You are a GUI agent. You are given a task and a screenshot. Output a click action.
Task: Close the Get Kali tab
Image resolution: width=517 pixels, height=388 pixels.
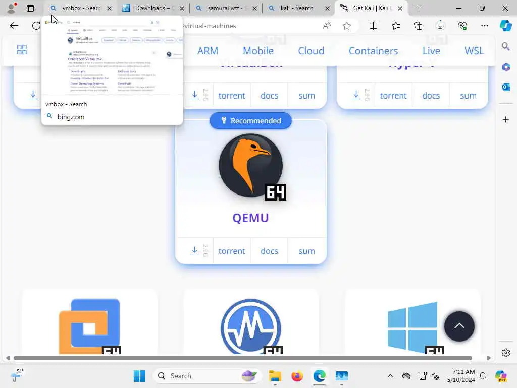coord(400,8)
